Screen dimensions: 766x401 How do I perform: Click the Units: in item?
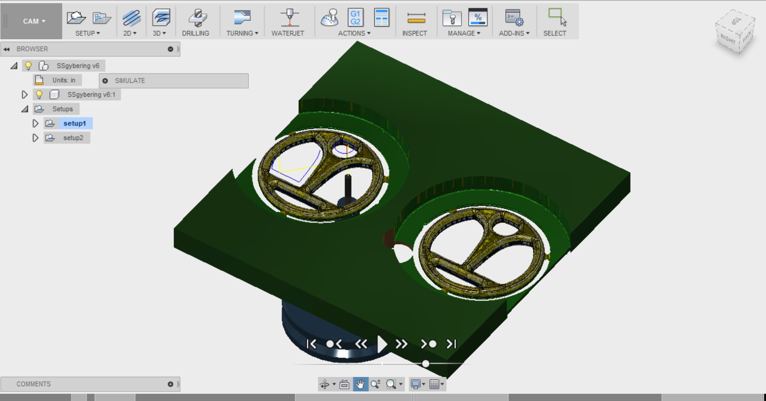[64, 80]
